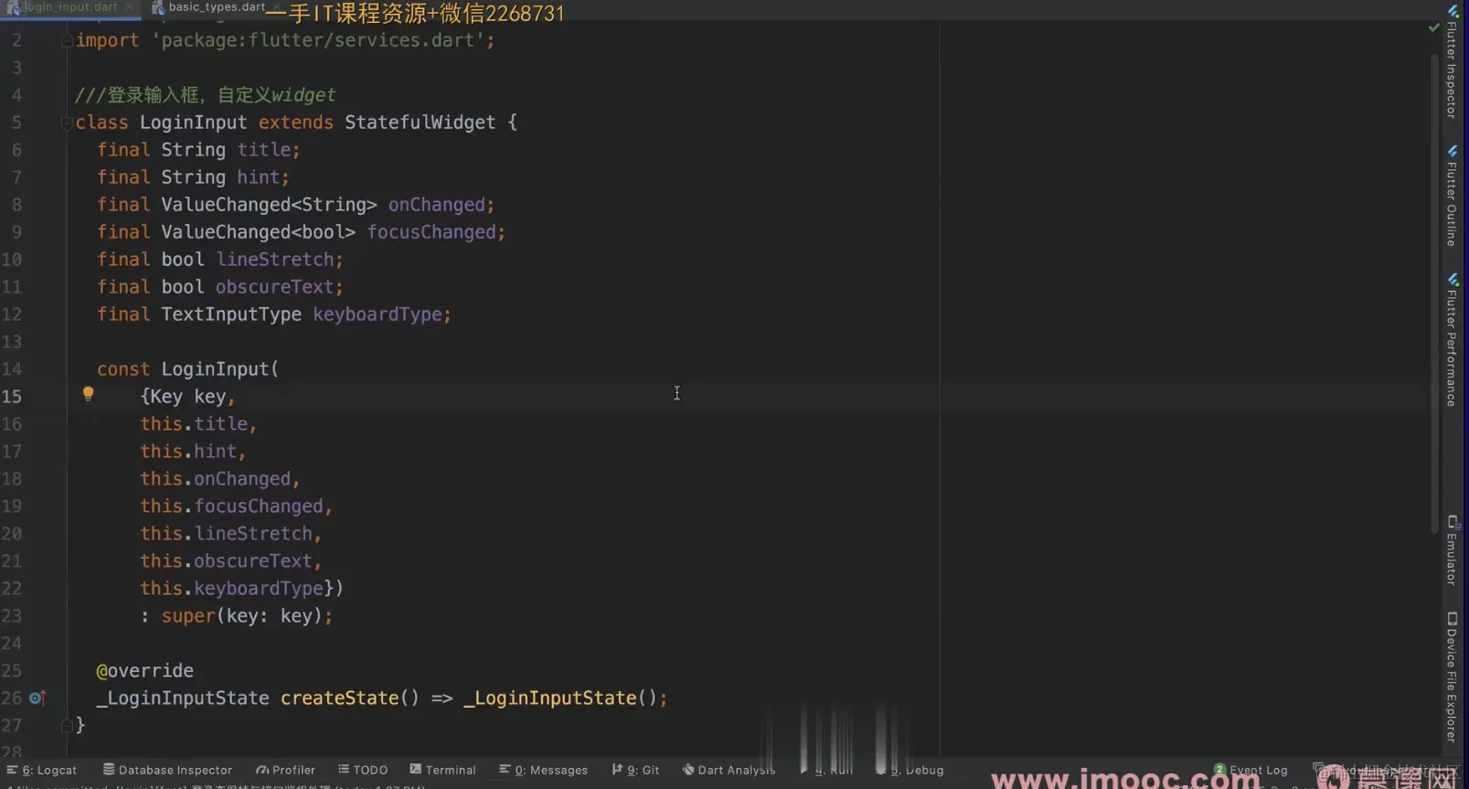Click TextInputType on line 12
Image resolution: width=1469 pixels, height=789 pixels.
pyautogui.click(x=231, y=315)
